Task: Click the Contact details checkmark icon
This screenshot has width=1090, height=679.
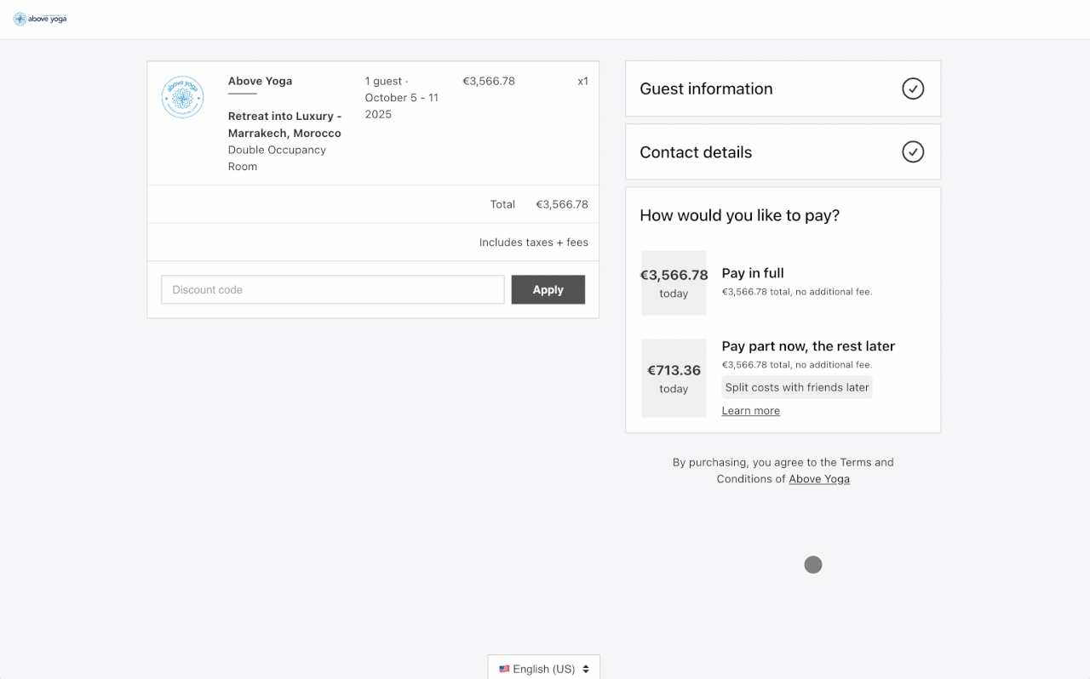Action: click(913, 152)
